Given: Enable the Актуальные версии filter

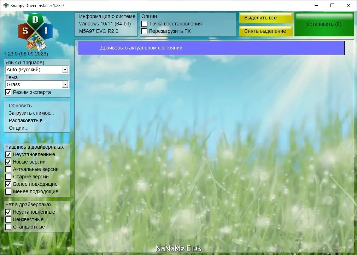Looking at the screenshot, I should pos(8,169).
